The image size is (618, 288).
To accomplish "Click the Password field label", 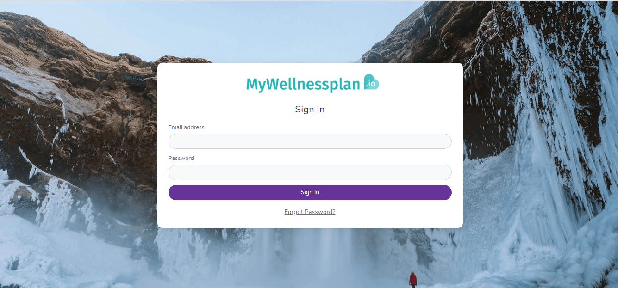I will tap(181, 158).
